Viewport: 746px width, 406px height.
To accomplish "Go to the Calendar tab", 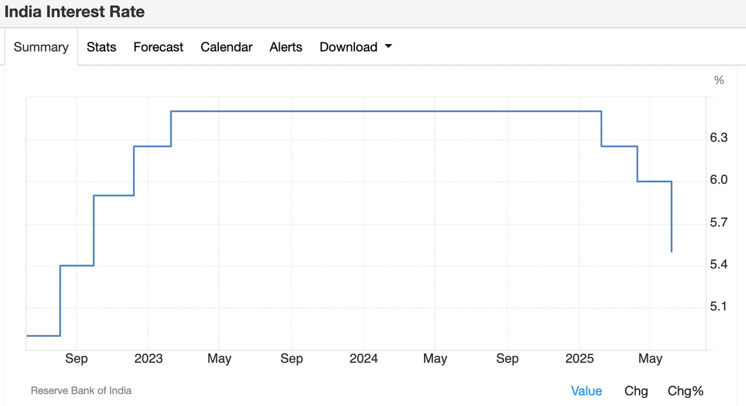I will pos(226,47).
